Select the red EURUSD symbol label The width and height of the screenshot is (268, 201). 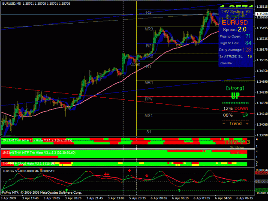pos(235,22)
